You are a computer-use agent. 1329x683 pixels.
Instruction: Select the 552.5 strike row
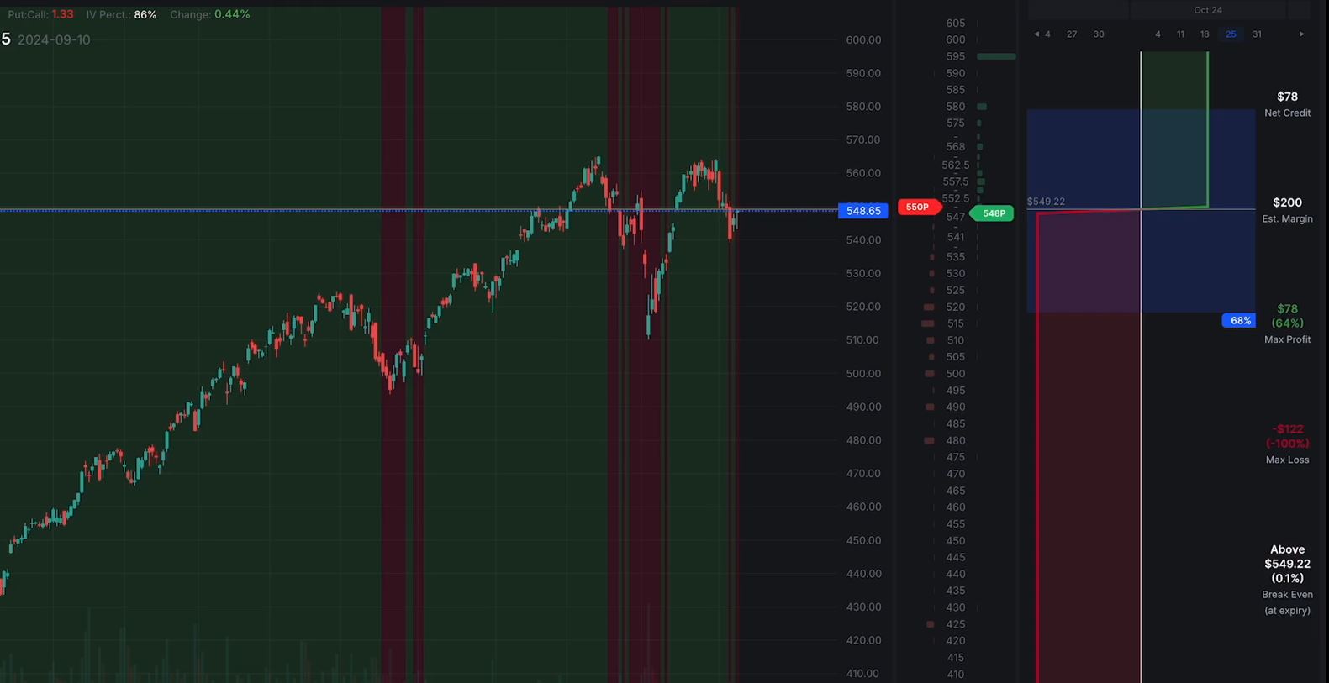956,198
